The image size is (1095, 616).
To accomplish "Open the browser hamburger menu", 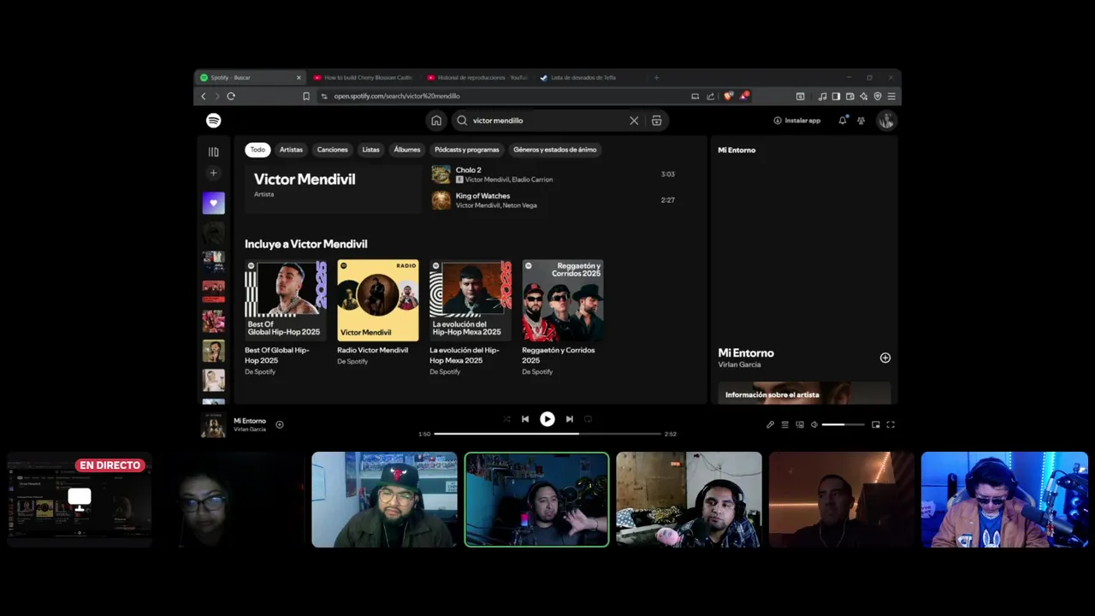I will point(891,97).
